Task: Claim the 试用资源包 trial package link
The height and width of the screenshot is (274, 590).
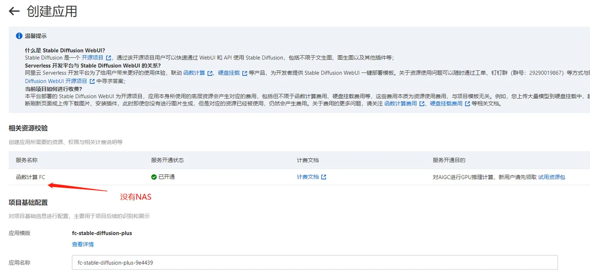Action: click(x=552, y=177)
